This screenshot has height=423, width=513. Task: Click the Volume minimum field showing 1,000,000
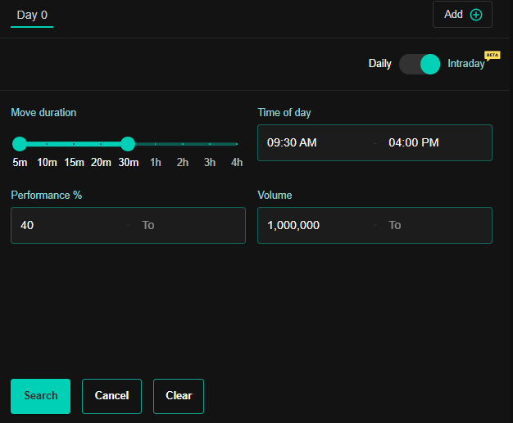click(x=316, y=225)
